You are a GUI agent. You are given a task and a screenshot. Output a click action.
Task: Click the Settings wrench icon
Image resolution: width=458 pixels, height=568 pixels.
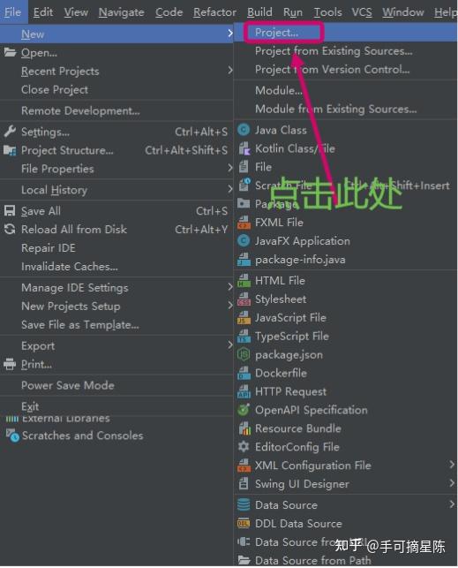pyautogui.click(x=10, y=132)
